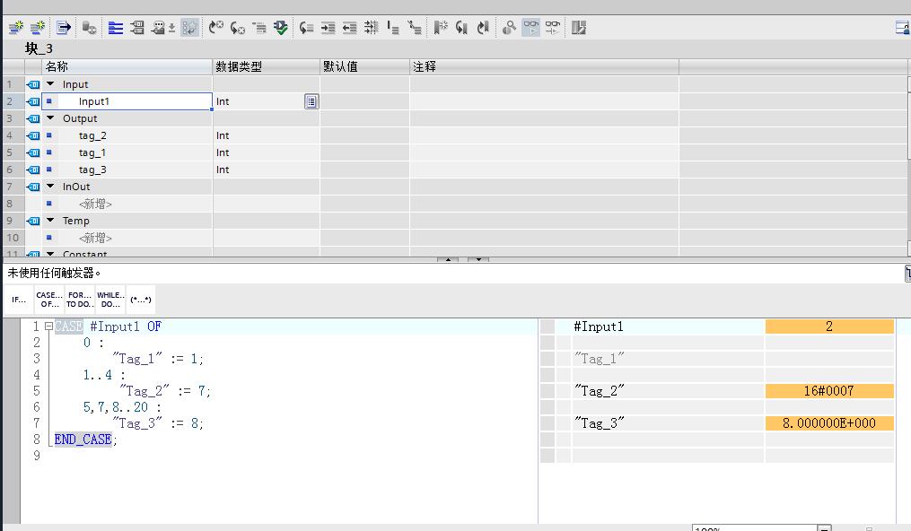
Task: Click the magnifier with shapes toolbar icon
Action: 509,27
